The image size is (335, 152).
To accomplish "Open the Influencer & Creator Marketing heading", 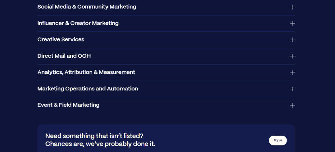I will [x=78, y=23].
